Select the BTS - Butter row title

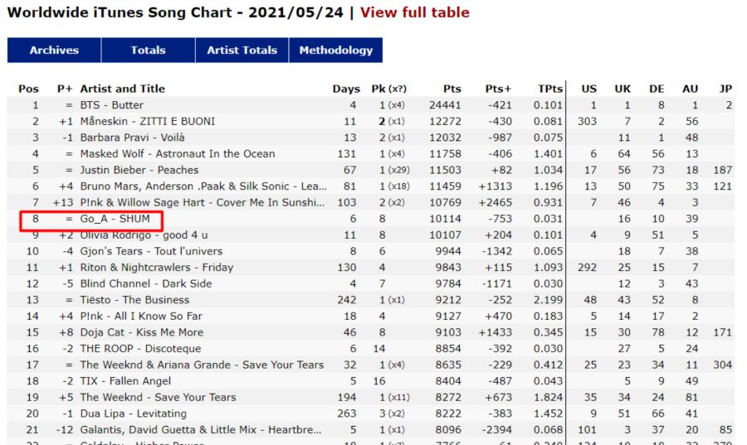[111, 105]
